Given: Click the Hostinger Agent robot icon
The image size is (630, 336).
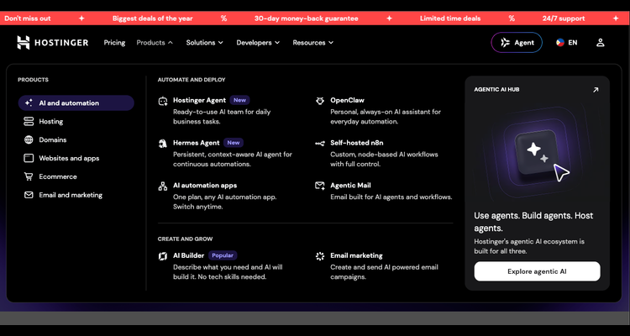Looking at the screenshot, I should click(163, 102).
